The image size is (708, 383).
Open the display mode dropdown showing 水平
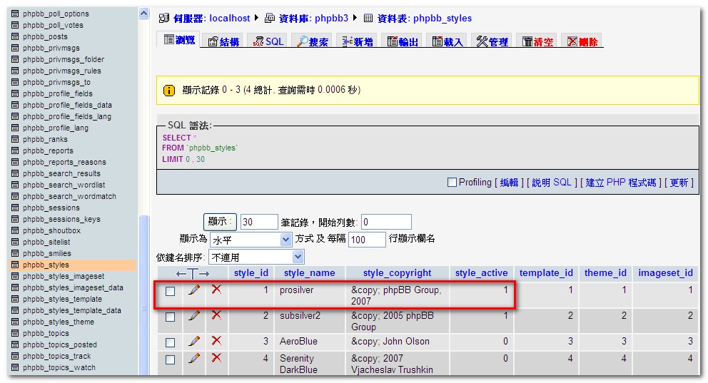click(x=251, y=240)
